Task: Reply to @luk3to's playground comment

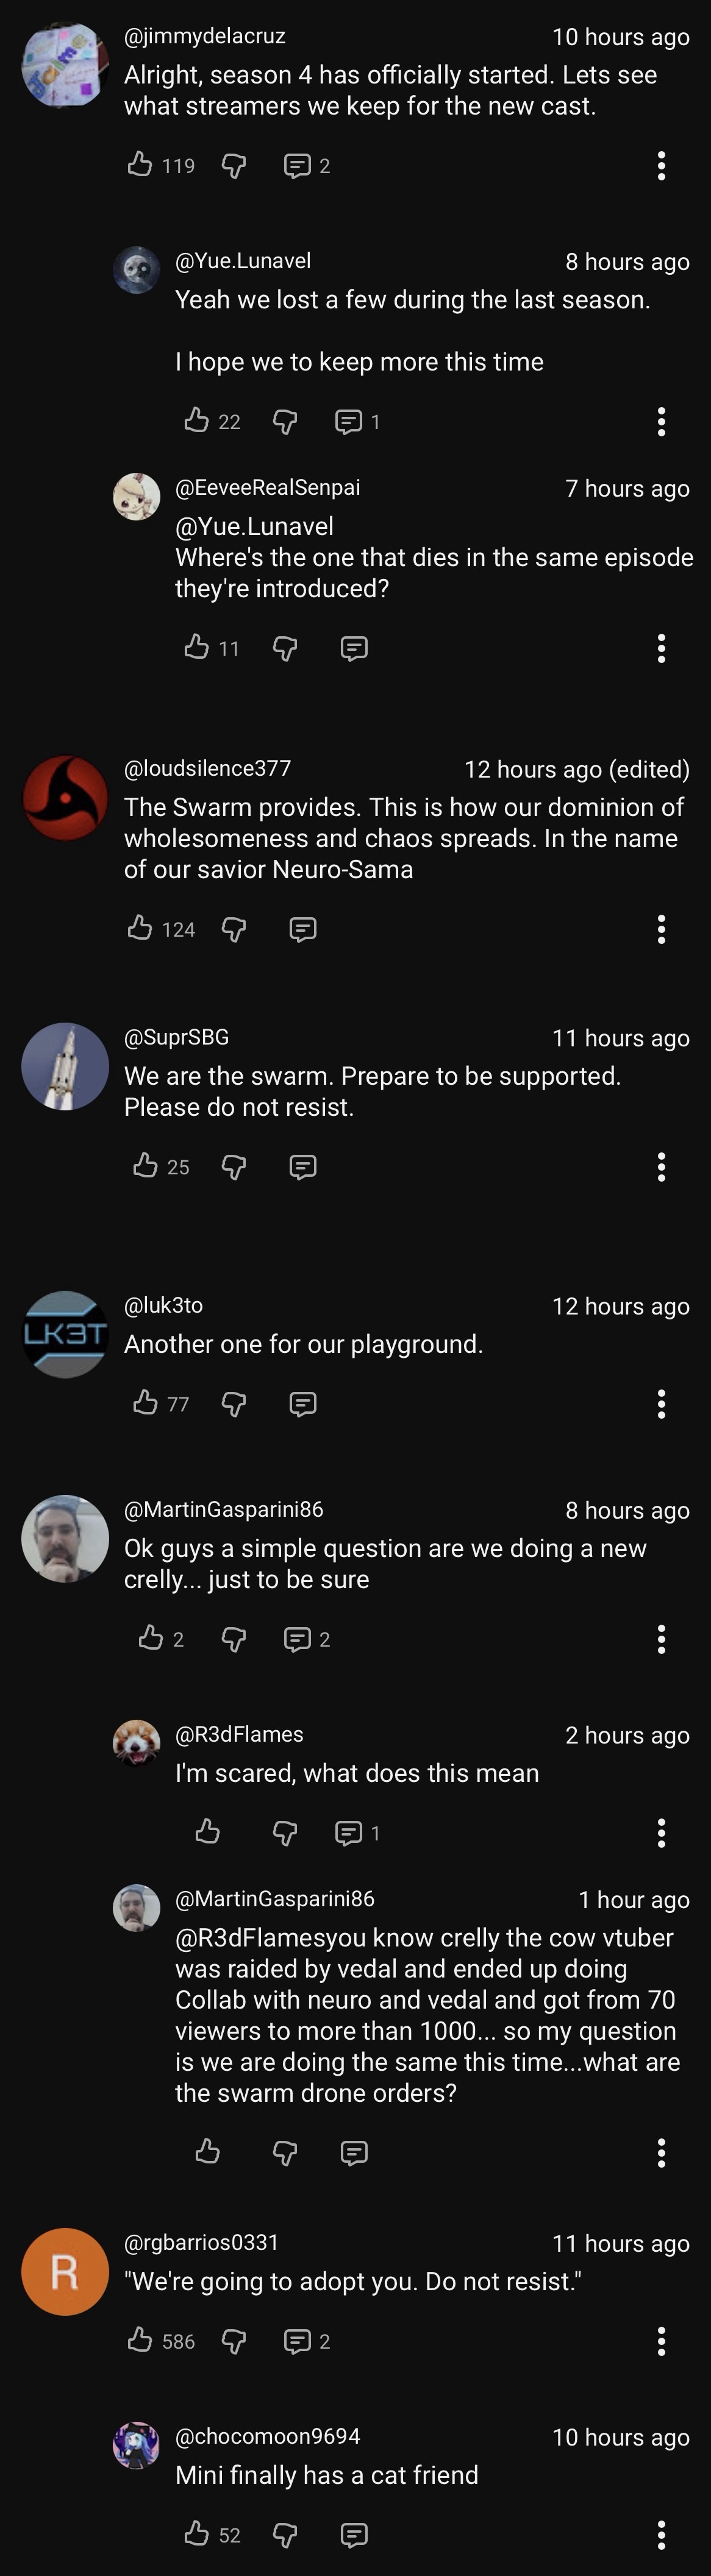Action: tap(303, 1404)
